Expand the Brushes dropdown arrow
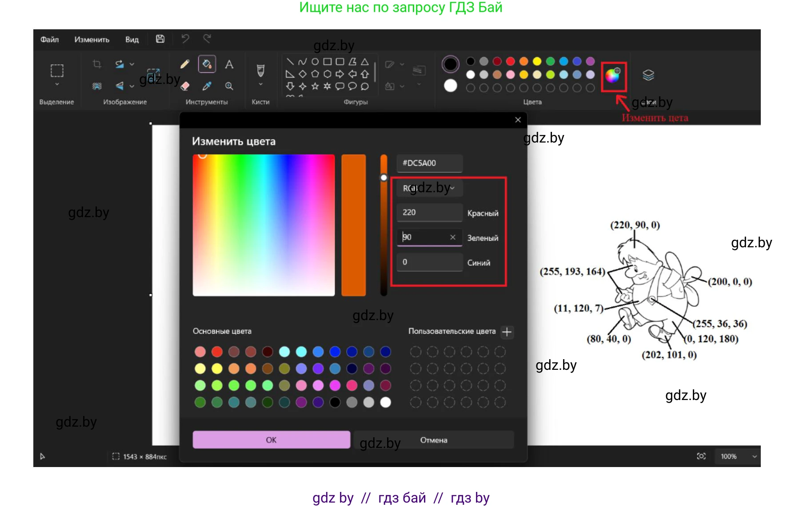Screen dimensions: 803x507 261,84
